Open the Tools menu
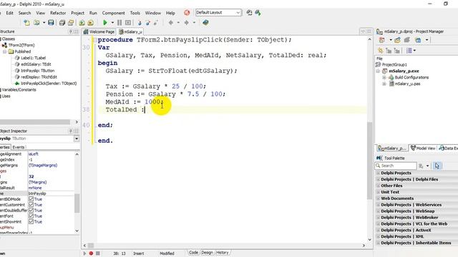The height and width of the screenshot is (257, 458). coord(135,13)
